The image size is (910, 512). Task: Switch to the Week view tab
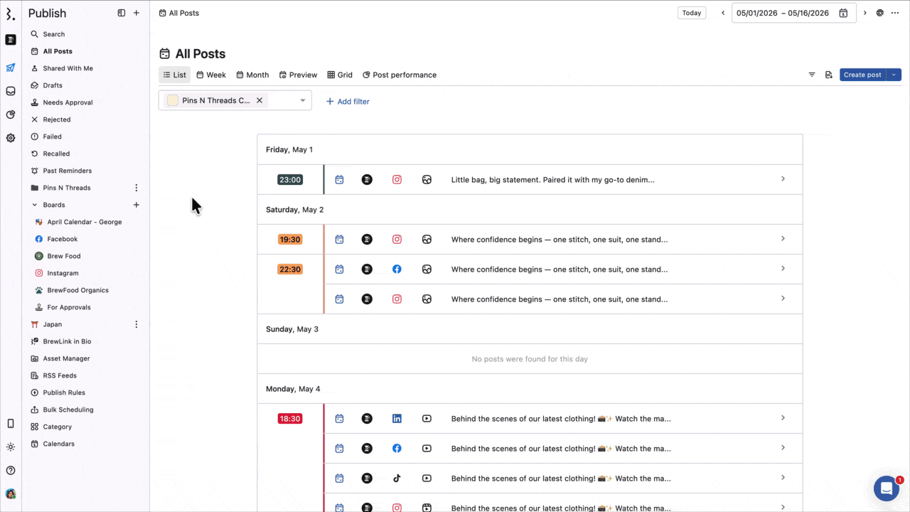[211, 75]
